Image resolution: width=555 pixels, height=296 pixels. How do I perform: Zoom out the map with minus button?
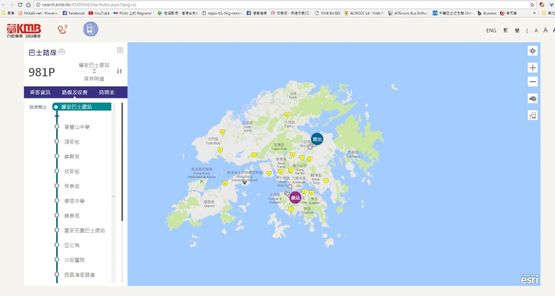532,82
